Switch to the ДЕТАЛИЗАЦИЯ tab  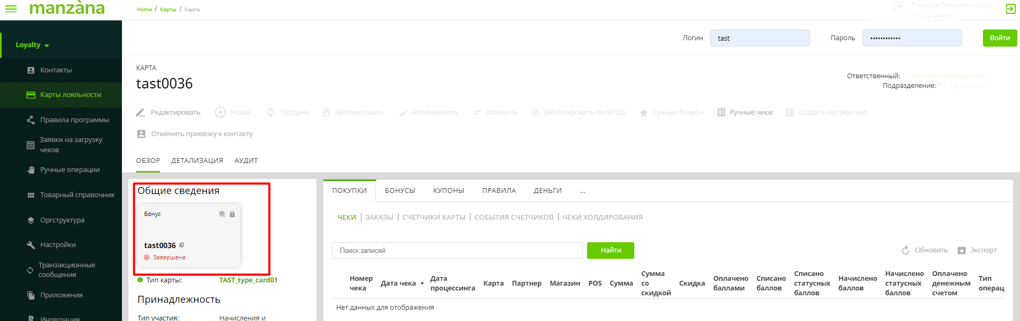tap(197, 161)
